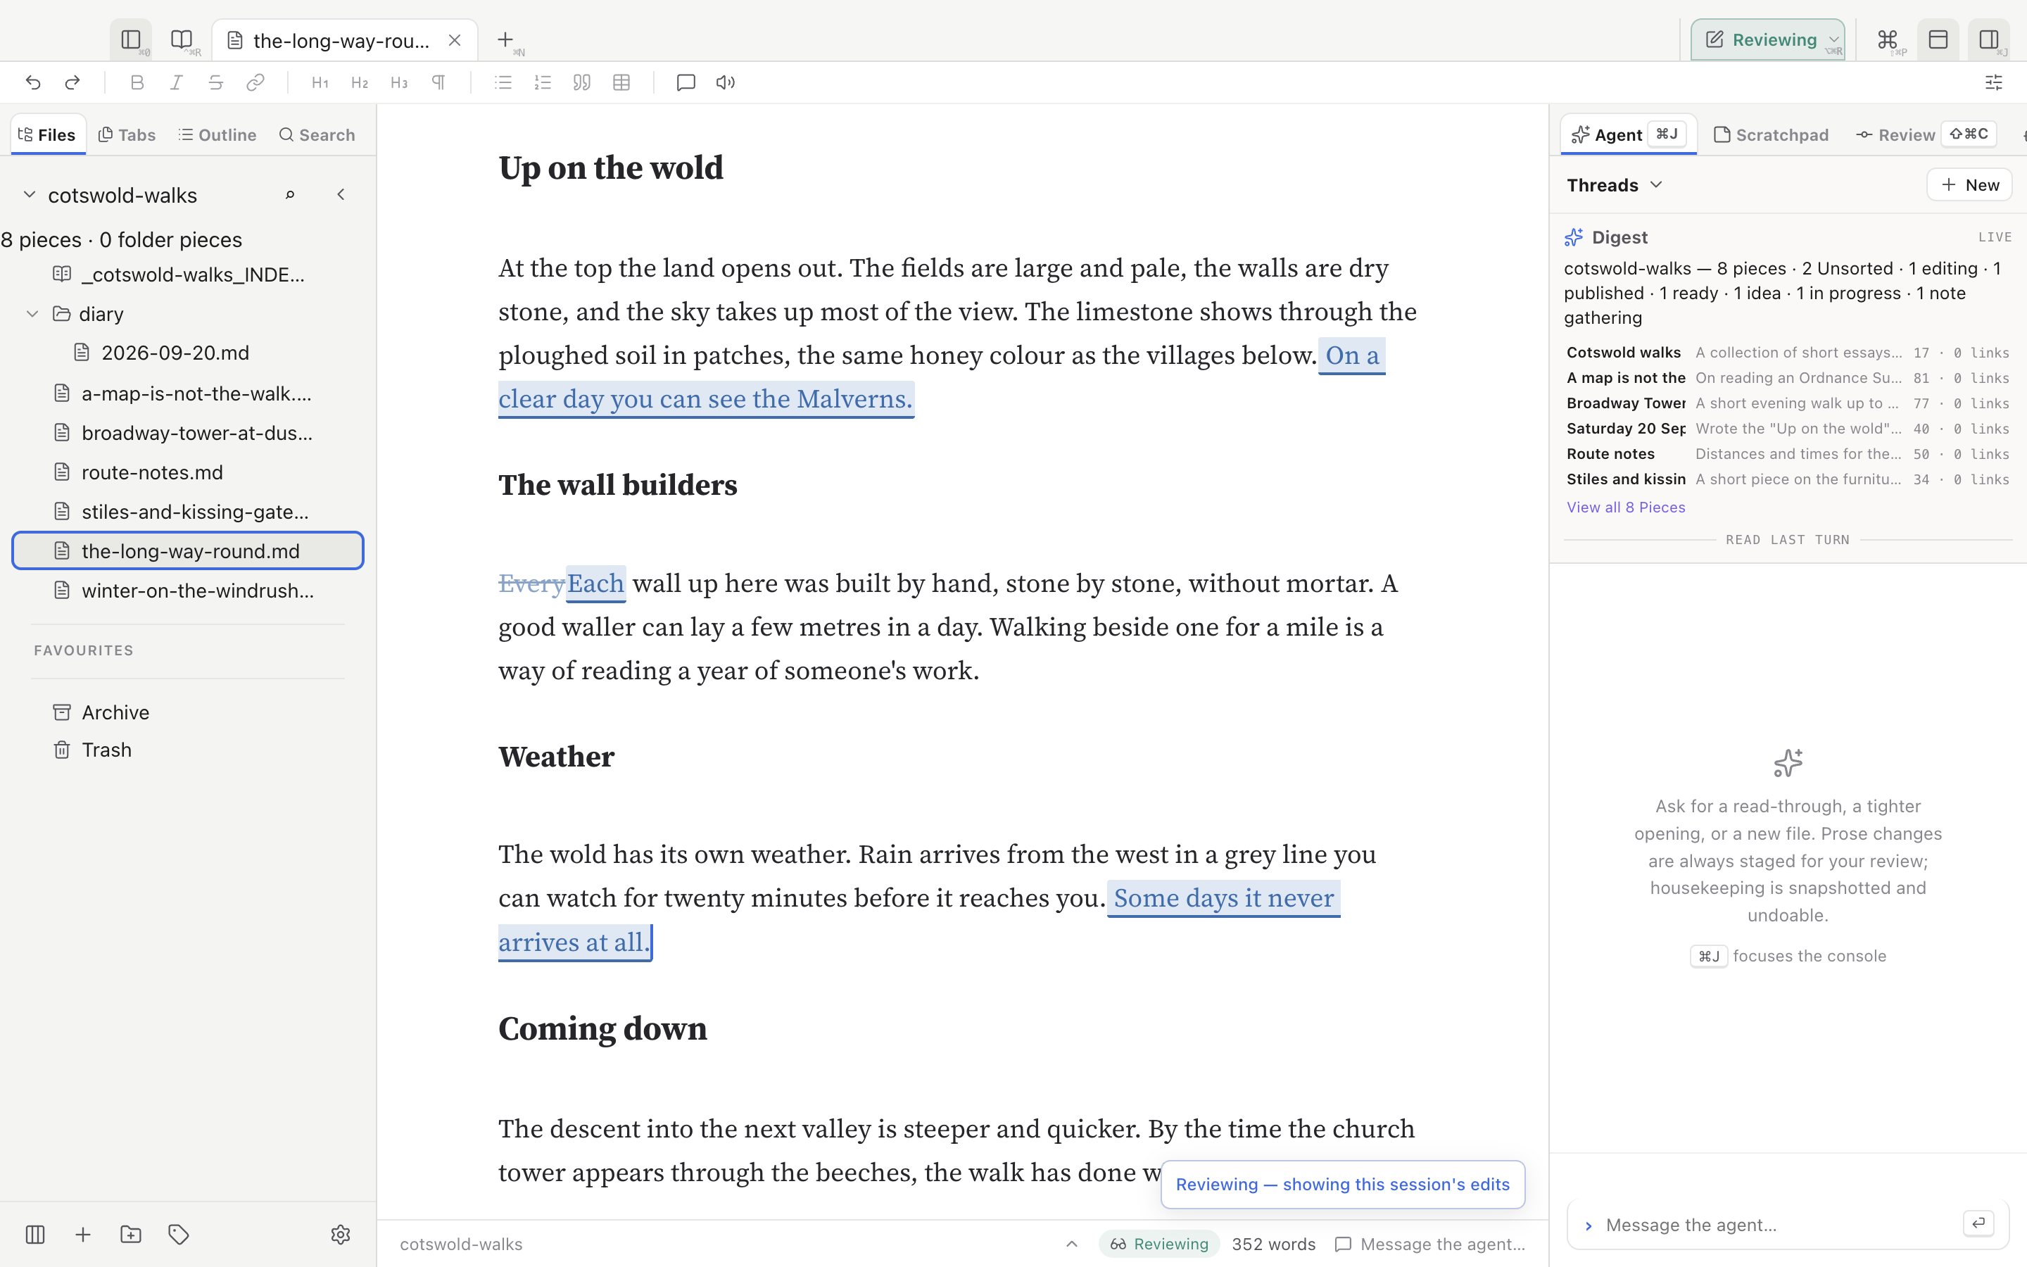Open the reading view book icon

182,39
